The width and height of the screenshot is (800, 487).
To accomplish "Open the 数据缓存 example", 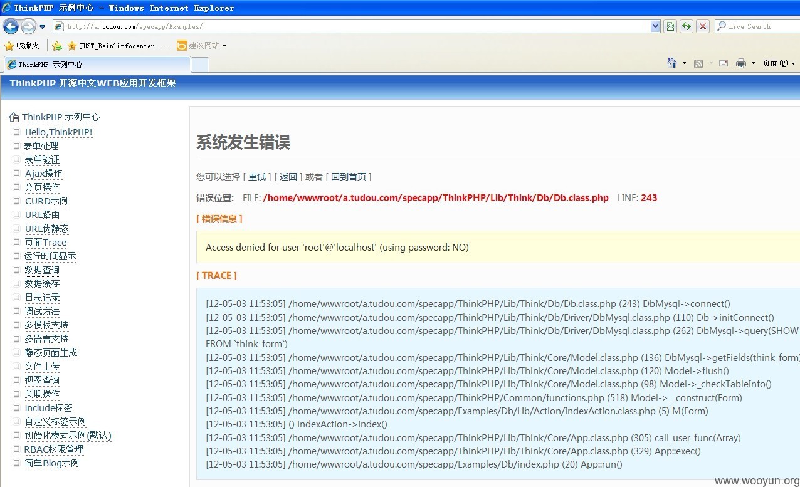I will coord(42,284).
